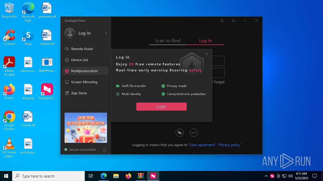This screenshot has width=323, height=181.
Task: Click the Comprehensive protection feature
Action: [184, 94]
